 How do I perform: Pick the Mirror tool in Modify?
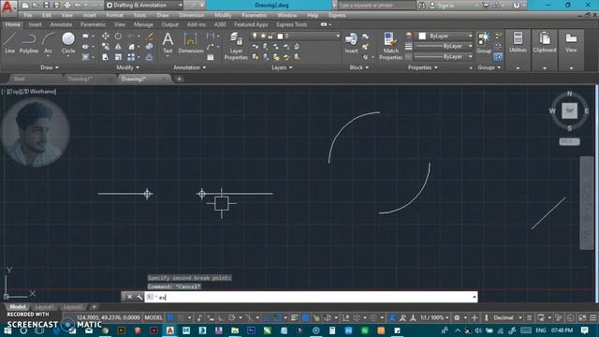coord(119,47)
